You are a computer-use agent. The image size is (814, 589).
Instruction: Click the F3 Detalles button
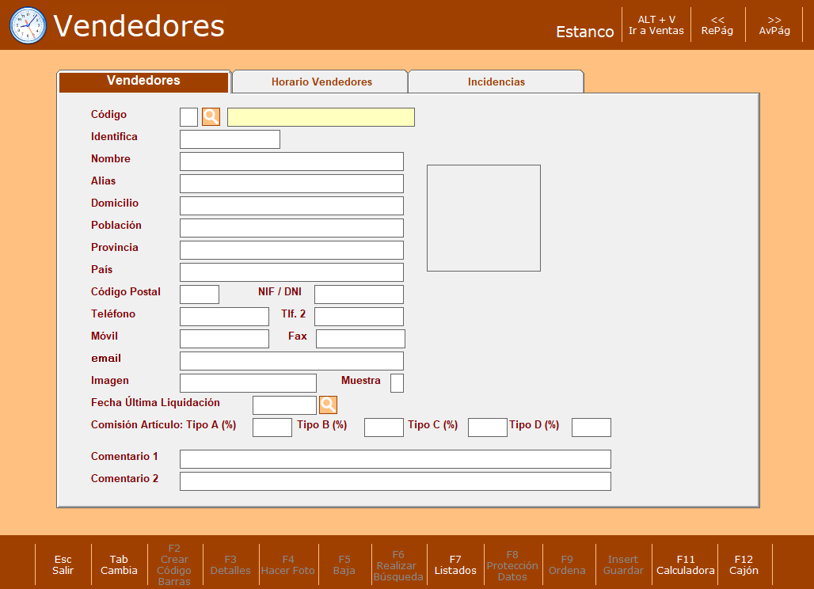230,564
